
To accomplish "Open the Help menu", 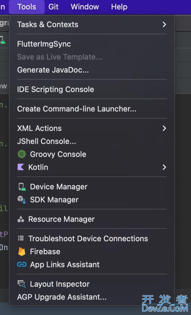I will (x=119, y=7).
